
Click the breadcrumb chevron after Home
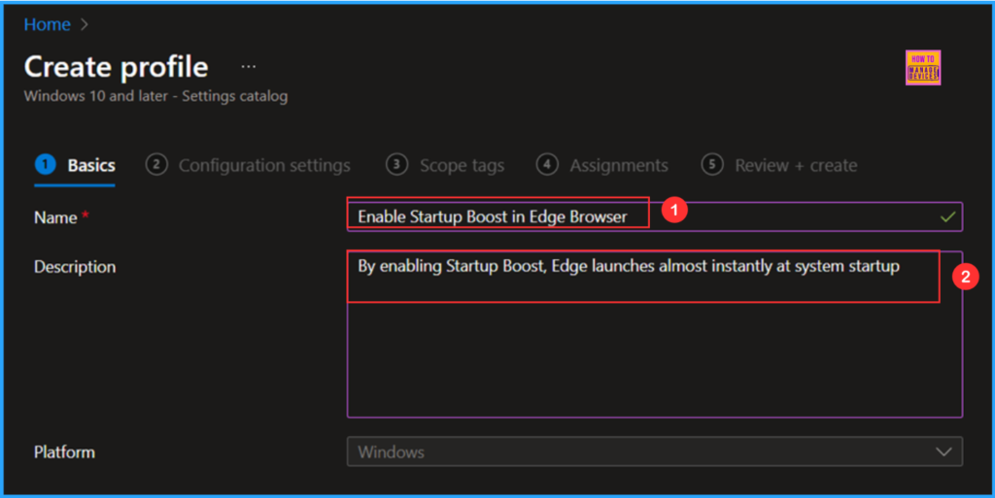(x=85, y=24)
